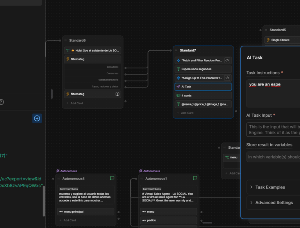
Task: Click the Autonomous4 title text
Action: (73, 178)
